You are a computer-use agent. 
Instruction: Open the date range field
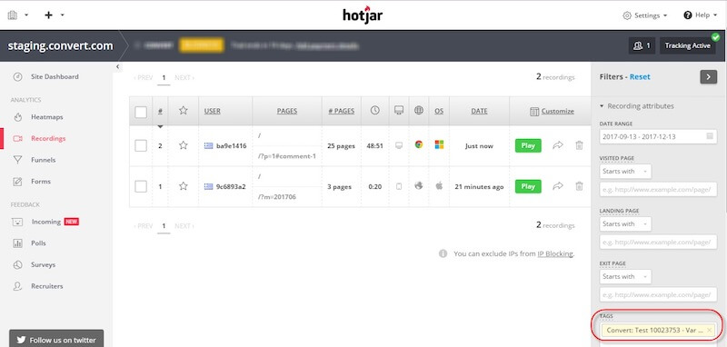(658, 136)
